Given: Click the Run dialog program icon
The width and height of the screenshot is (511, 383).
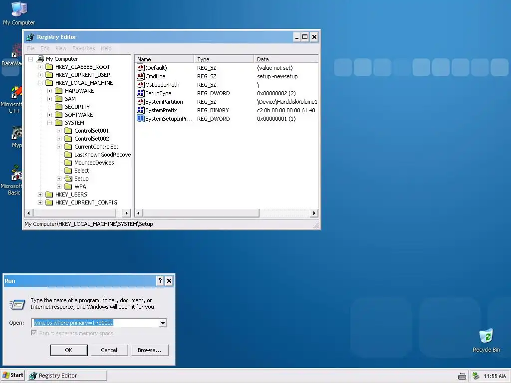Looking at the screenshot, I should [17, 305].
